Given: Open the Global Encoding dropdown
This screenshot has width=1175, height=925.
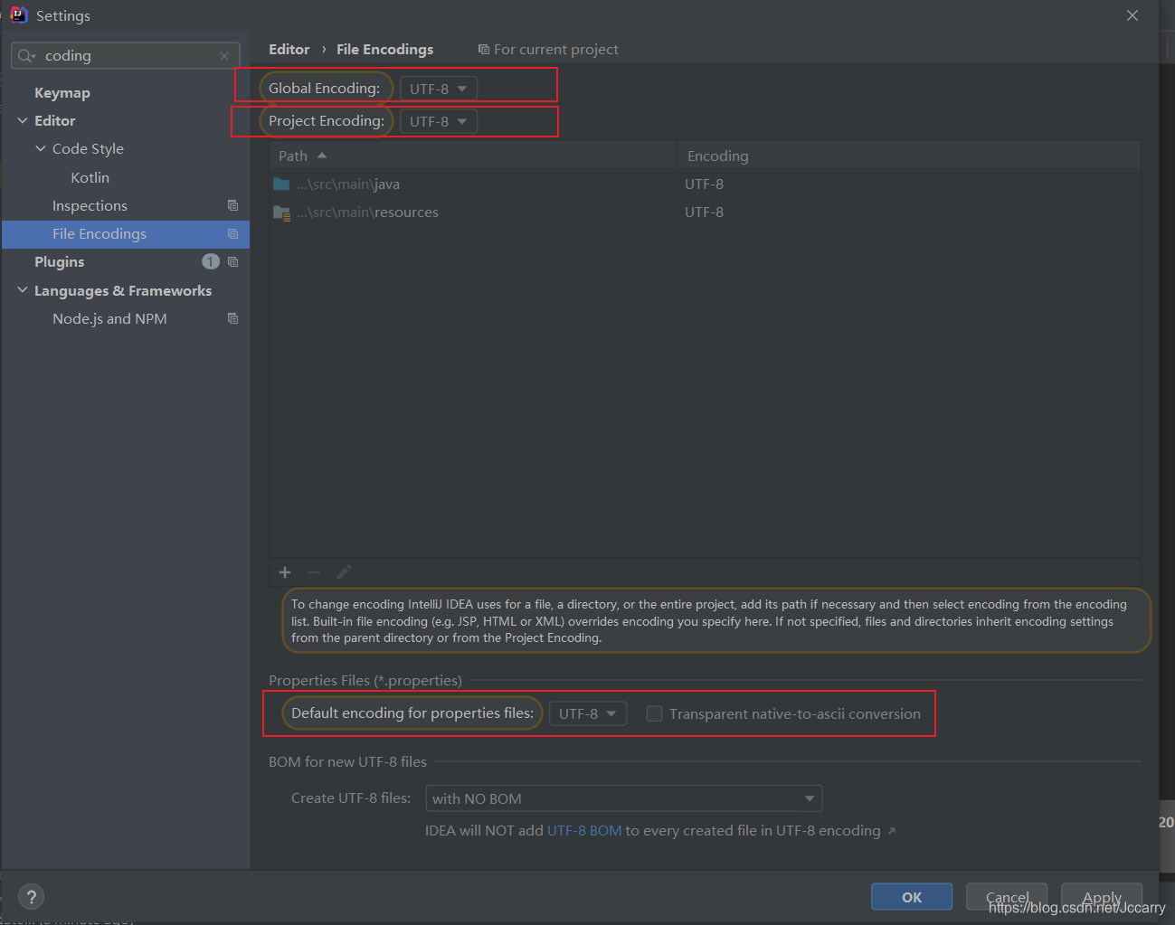Looking at the screenshot, I should coord(439,89).
